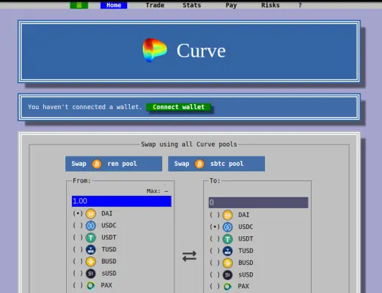The image size is (382, 293).
Task: Click the Swap ren pool button
Action: pyautogui.click(x=113, y=164)
